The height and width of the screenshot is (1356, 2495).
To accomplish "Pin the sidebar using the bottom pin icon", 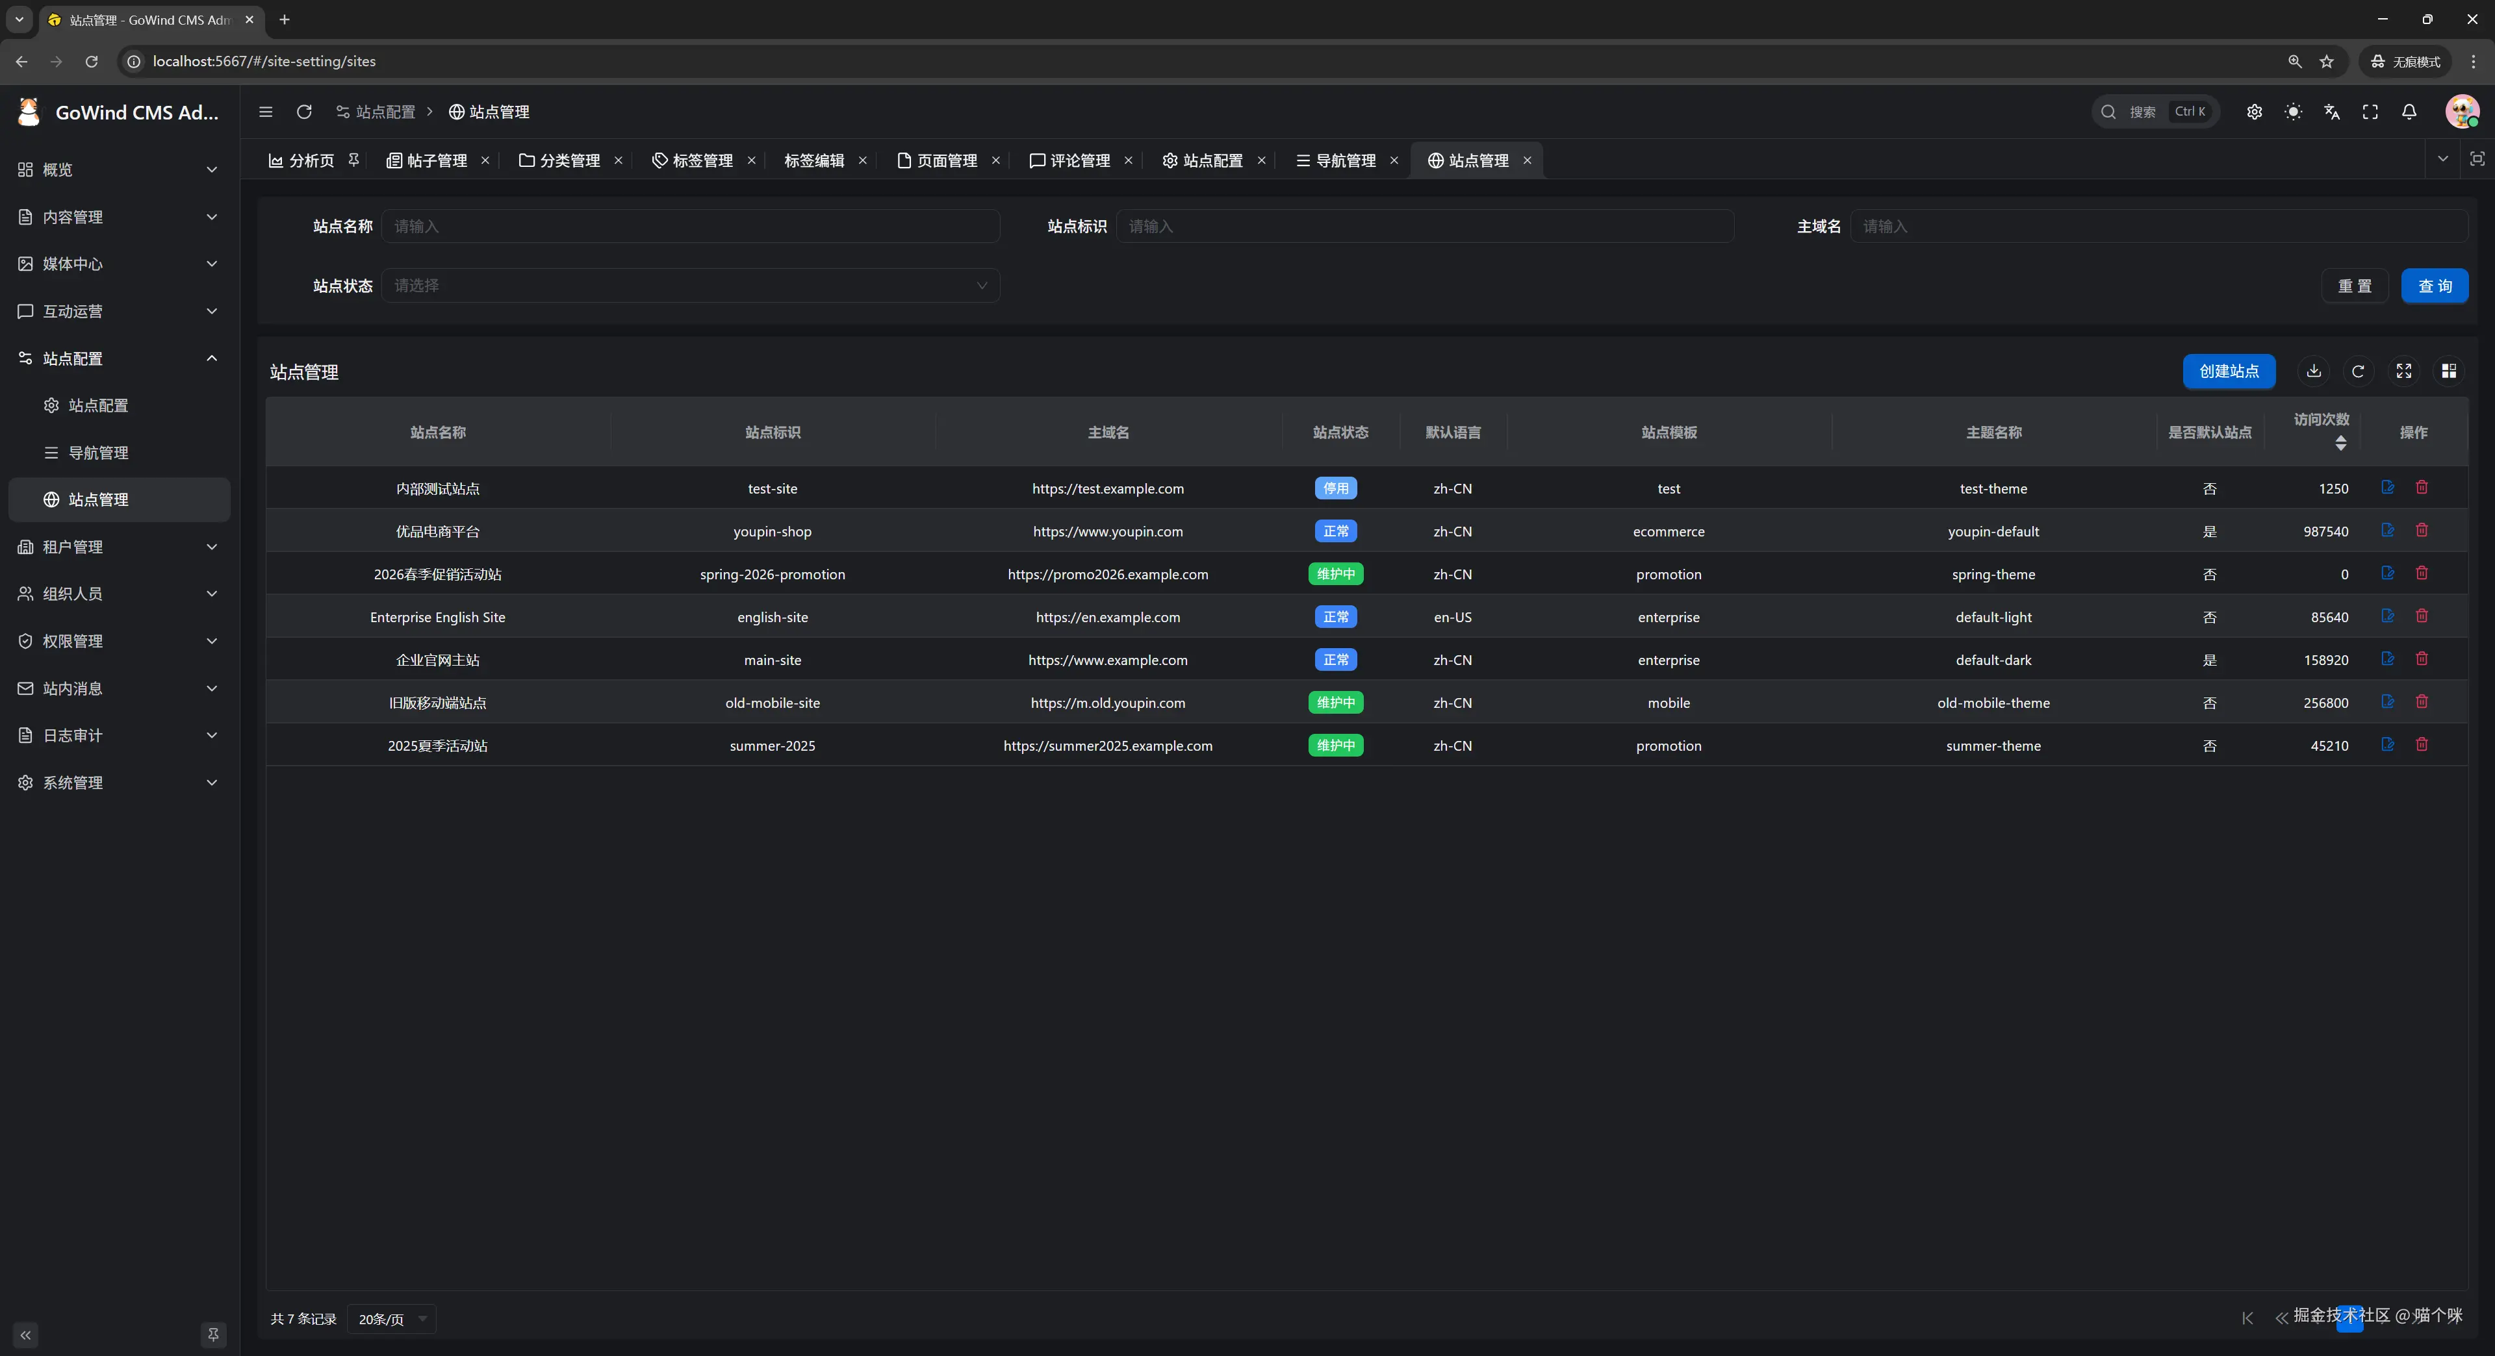I will pos(213,1335).
